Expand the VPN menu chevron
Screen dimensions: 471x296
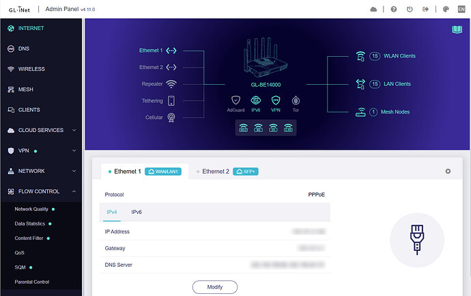74,150
